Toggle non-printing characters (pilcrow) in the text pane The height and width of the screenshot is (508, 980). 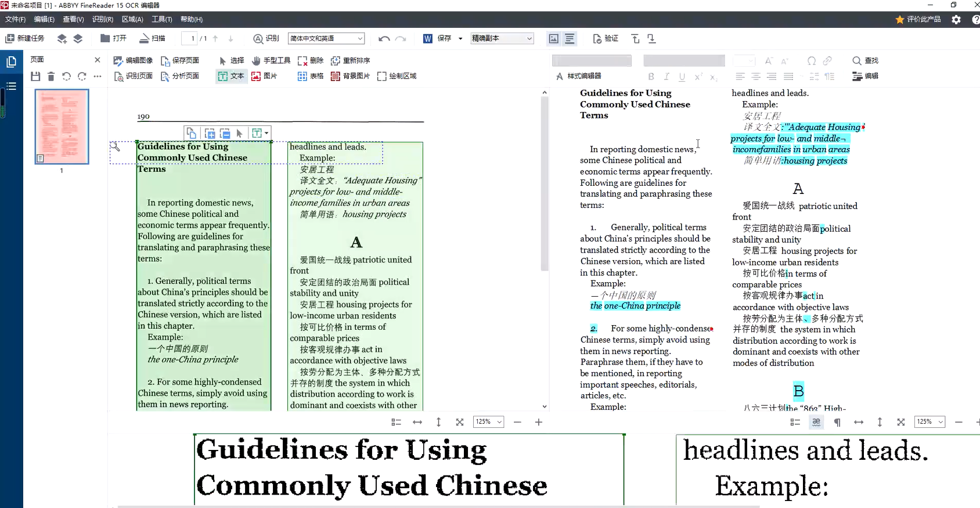click(x=837, y=422)
